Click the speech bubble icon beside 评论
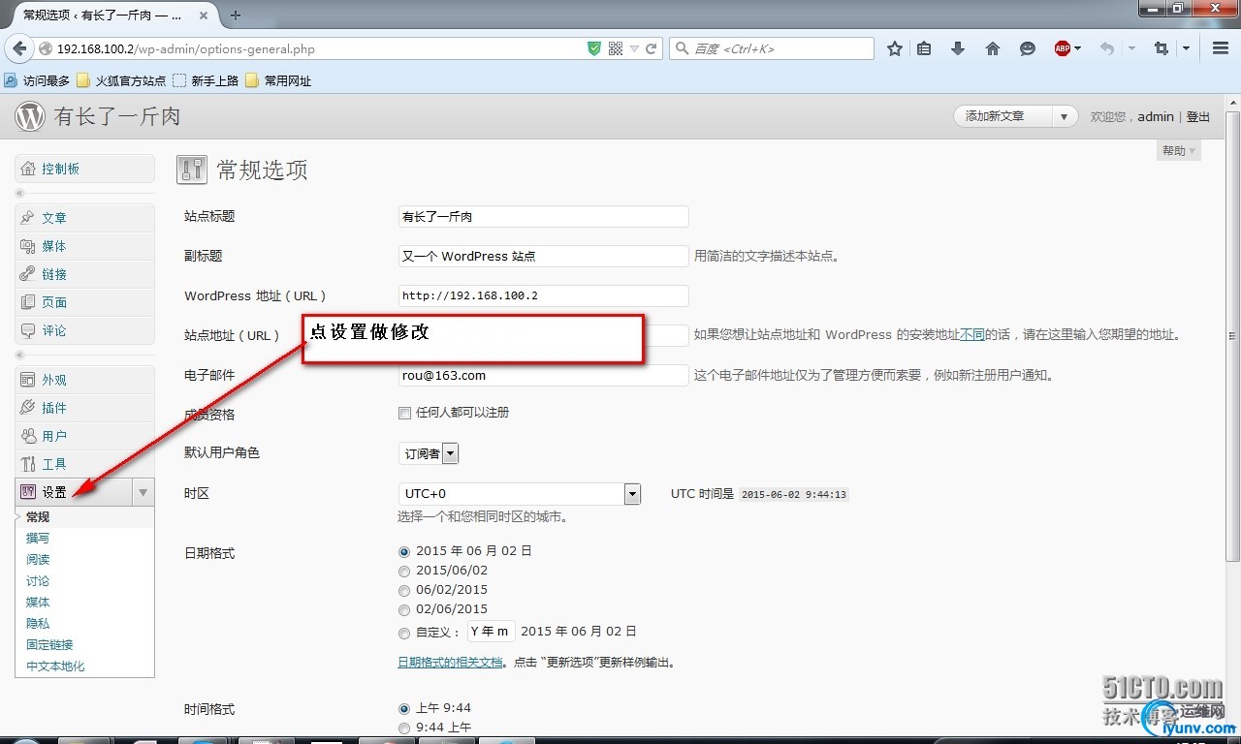This screenshot has height=744, width=1241. (x=28, y=330)
